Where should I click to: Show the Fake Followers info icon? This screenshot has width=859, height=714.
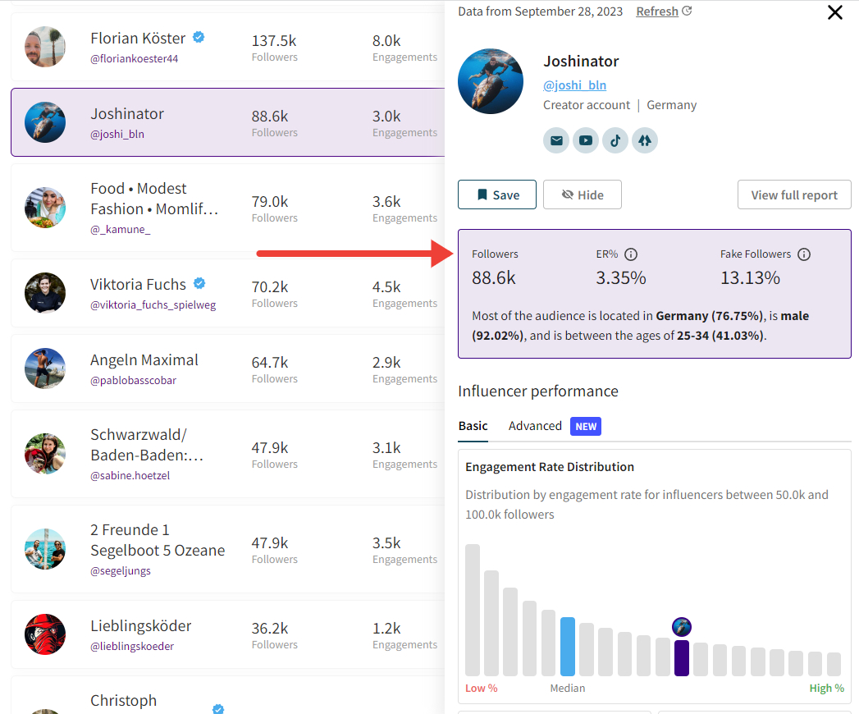[x=804, y=254]
